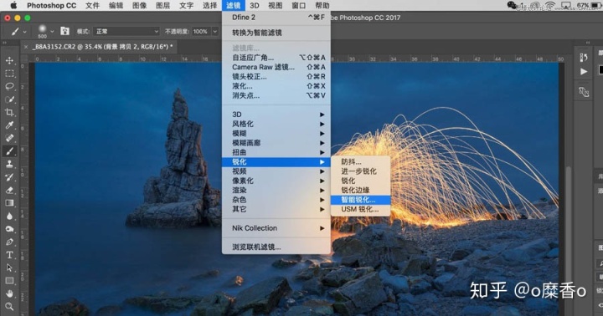Viewport: 603px width, 316px height.
Task: Open 镜头校正... filter
Action: (276, 77)
